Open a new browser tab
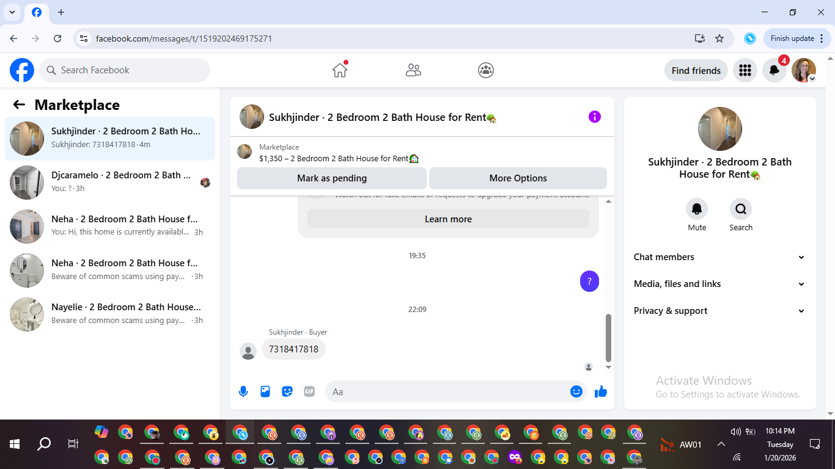This screenshot has width=835, height=469. click(61, 12)
